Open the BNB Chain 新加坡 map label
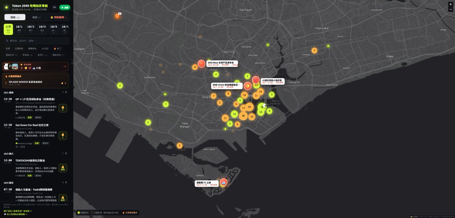The height and width of the screenshot is (218, 455). tap(226, 86)
